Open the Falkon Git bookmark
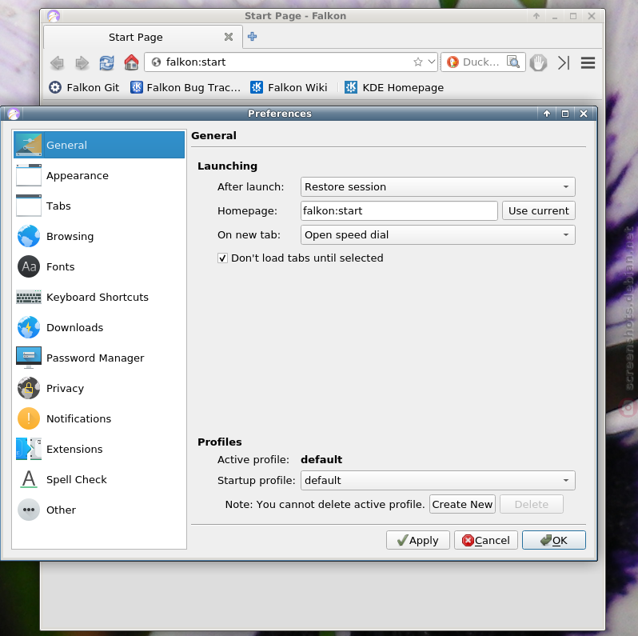 (x=84, y=87)
